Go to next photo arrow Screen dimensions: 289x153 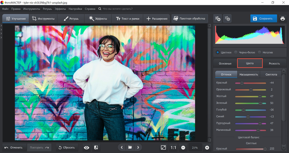(x=138, y=148)
